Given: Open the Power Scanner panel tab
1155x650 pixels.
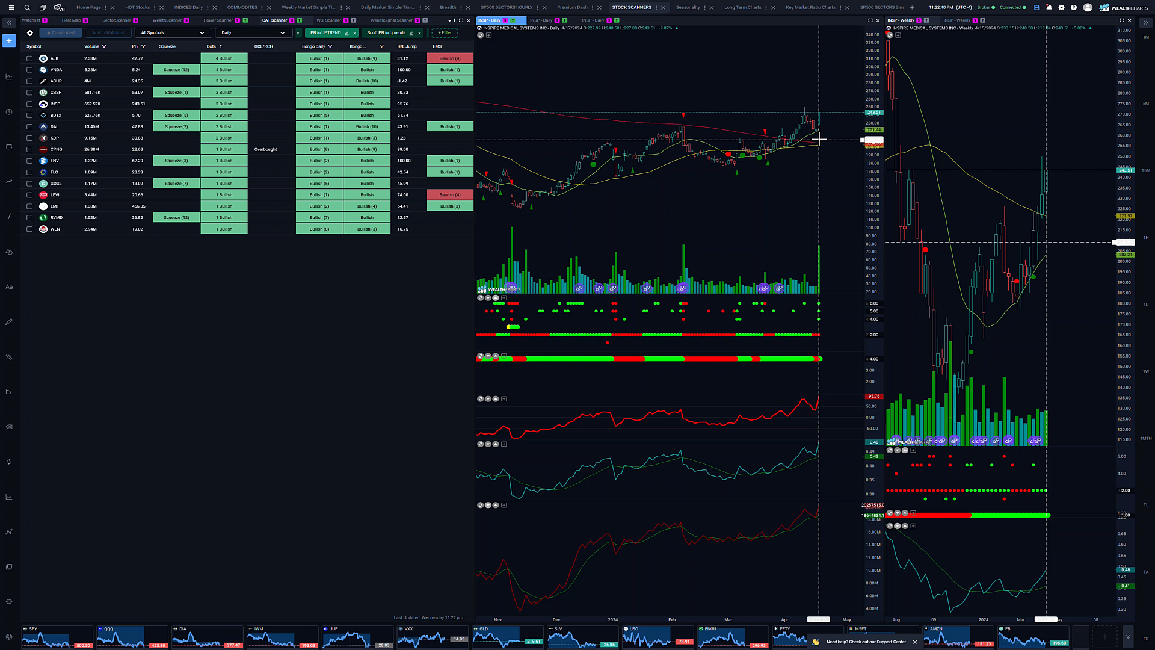Looking at the screenshot, I should [218, 20].
